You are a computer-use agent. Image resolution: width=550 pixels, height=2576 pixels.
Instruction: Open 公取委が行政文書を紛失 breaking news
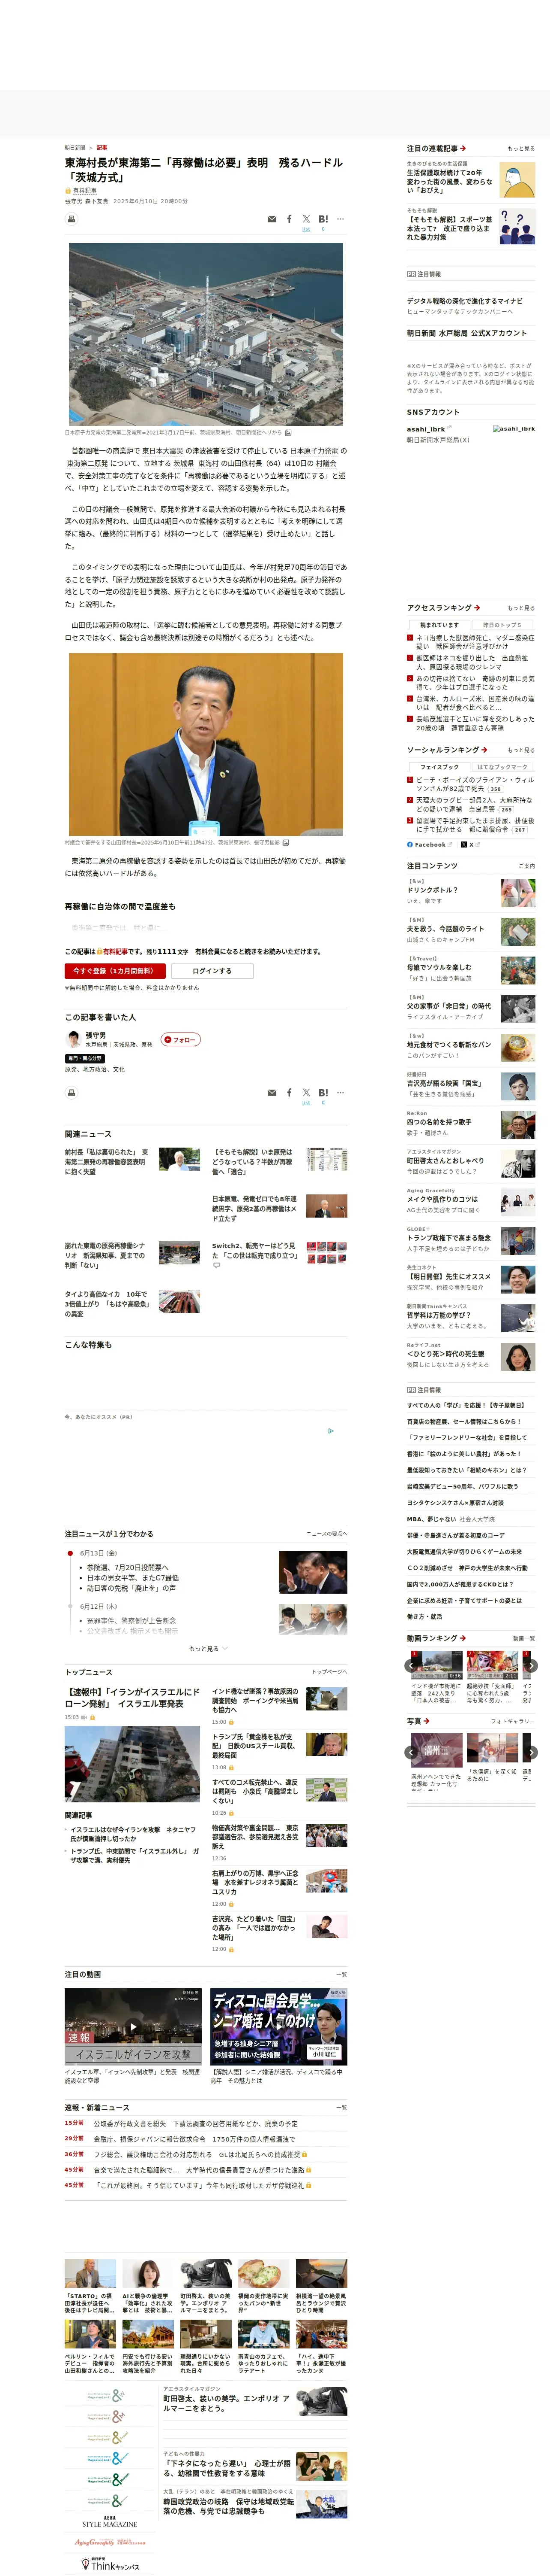(x=196, y=2122)
